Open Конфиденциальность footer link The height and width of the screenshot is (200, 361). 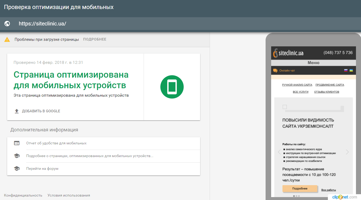[23, 195]
